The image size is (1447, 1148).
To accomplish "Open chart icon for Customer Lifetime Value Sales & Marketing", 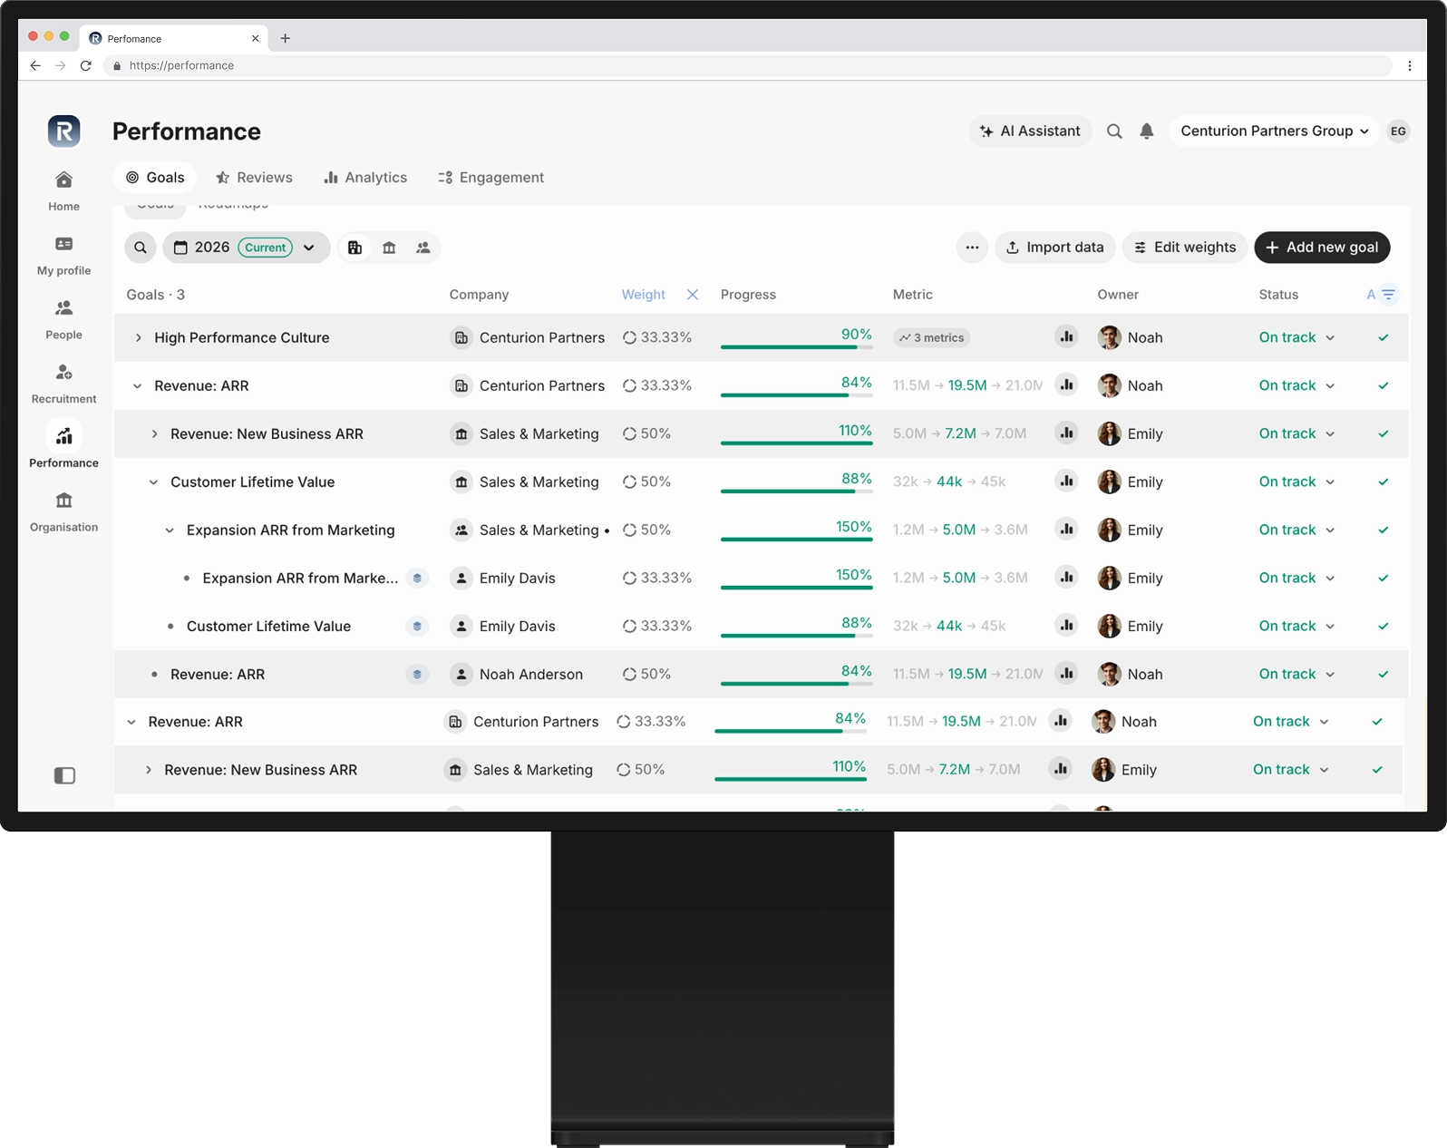I will [x=1067, y=482].
